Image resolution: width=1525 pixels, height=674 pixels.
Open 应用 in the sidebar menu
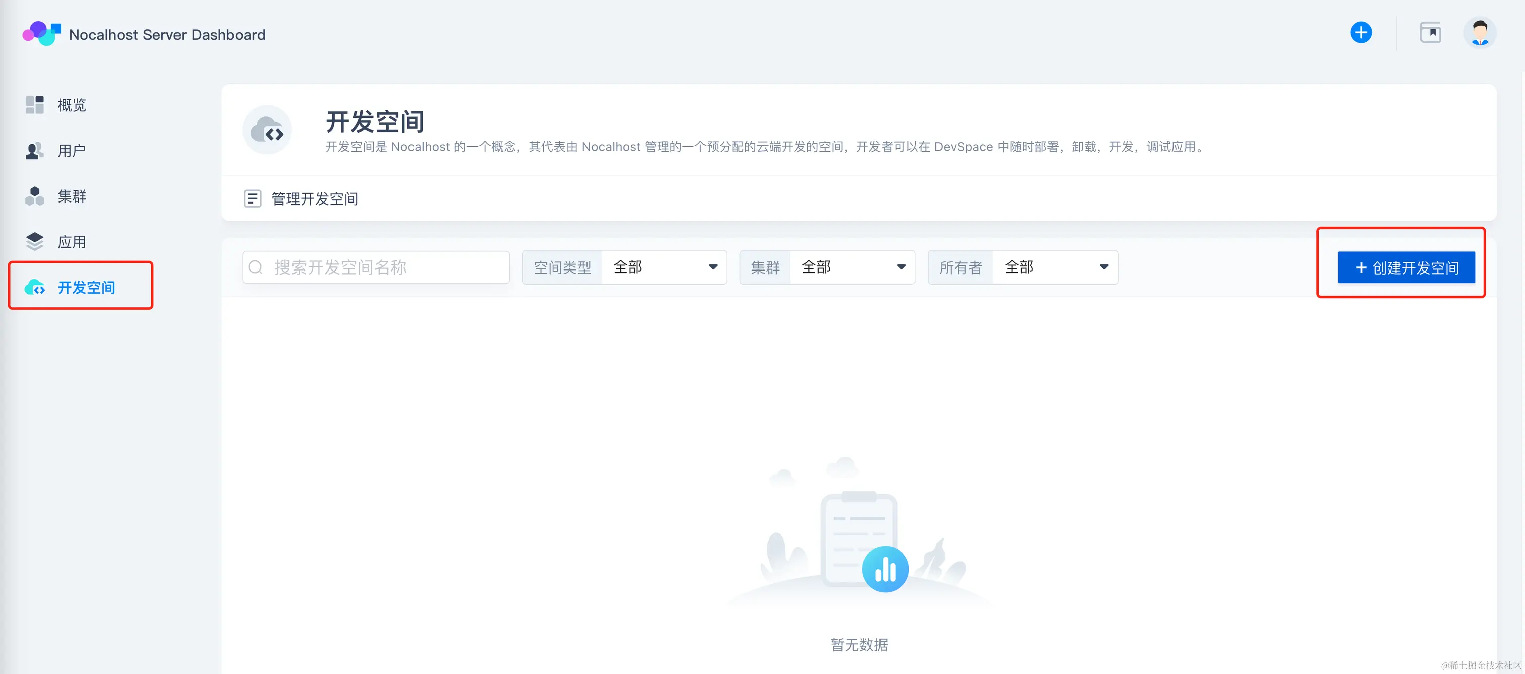pos(72,242)
